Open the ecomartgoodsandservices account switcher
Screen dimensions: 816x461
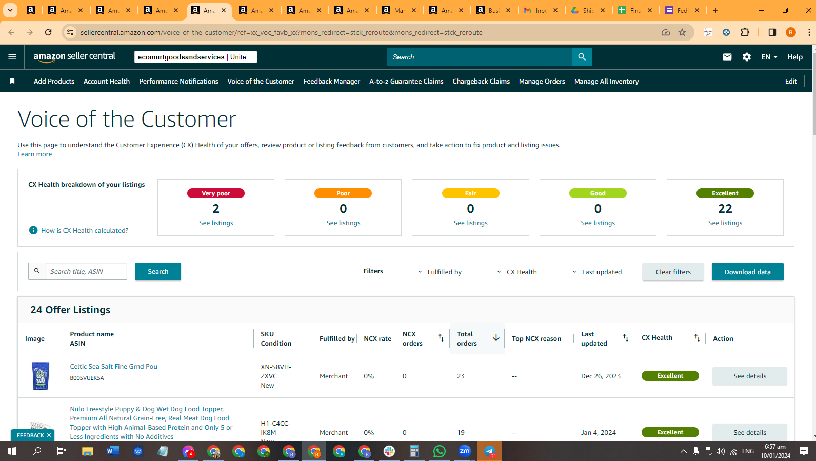(x=196, y=57)
